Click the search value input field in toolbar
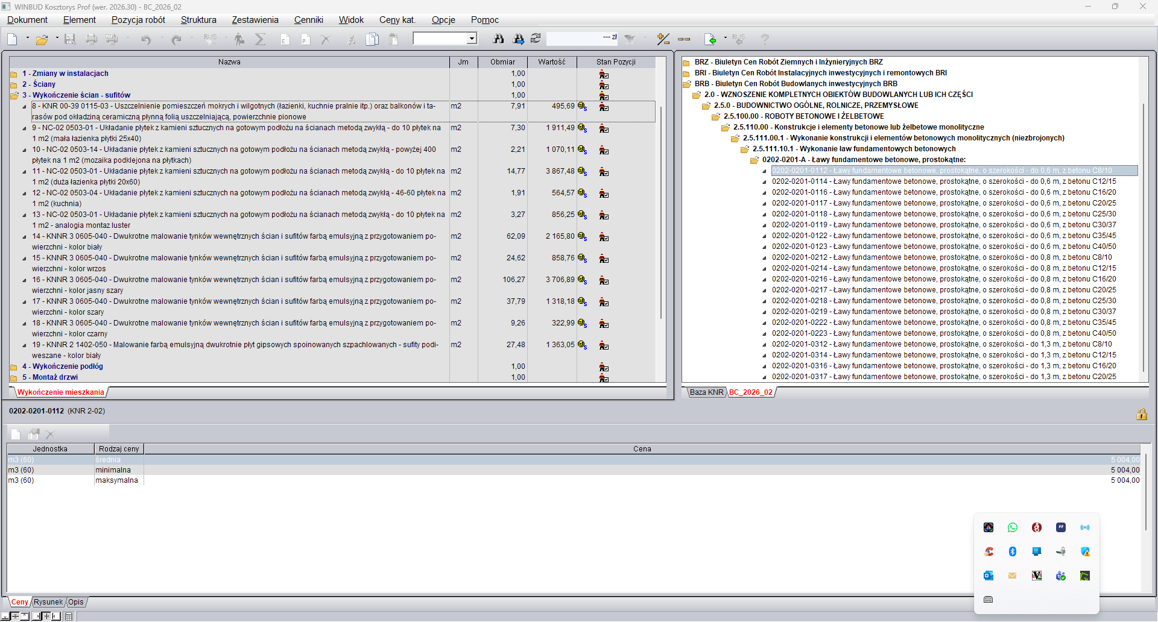 (582, 39)
